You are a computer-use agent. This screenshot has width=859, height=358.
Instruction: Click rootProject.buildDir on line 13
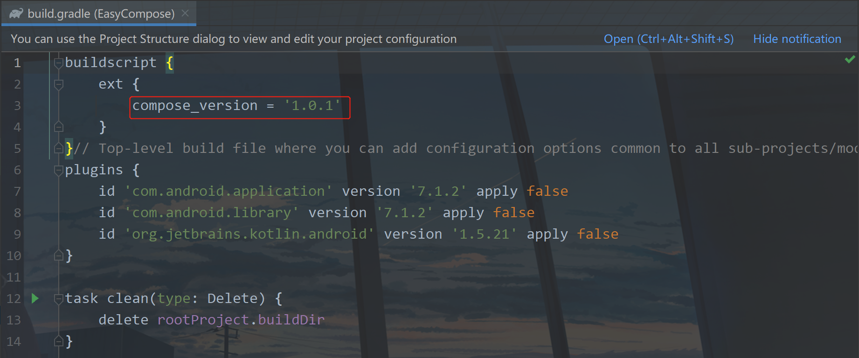pos(241,320)
